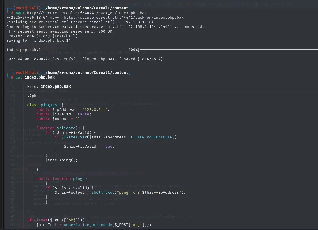Click the wget download progress bar
The height and width of the screenshot is (230, 318).
point(228,50)
